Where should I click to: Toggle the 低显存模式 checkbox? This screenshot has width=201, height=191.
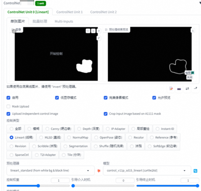(x=57, y=98)
